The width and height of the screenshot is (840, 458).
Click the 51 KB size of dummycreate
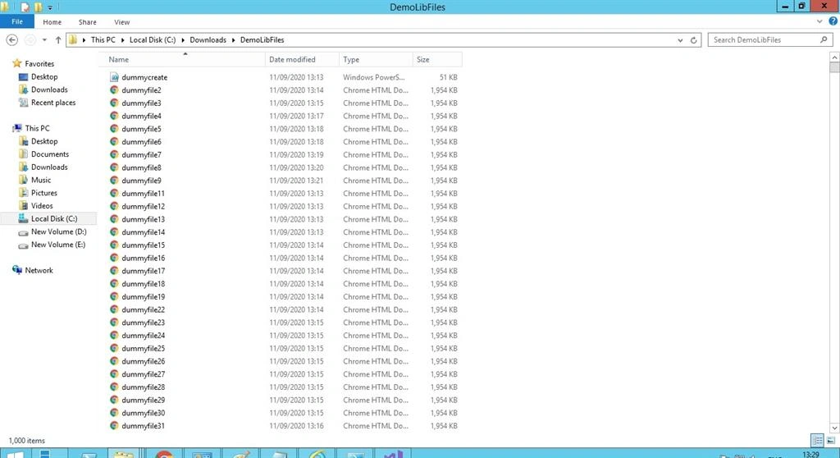click(x=449, y=77)
